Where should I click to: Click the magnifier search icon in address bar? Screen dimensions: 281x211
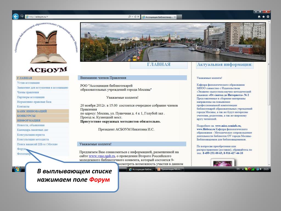(130, 17)
